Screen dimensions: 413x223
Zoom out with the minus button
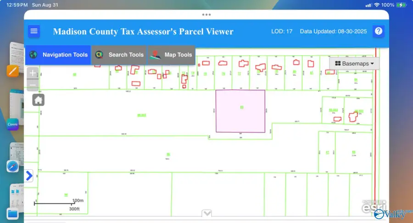(x=33, y=85)
